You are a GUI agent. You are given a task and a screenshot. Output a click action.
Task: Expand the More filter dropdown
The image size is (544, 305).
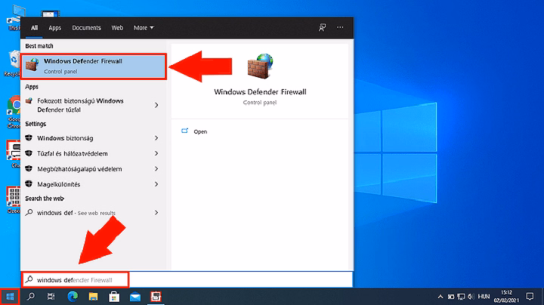tap(143, 28)
